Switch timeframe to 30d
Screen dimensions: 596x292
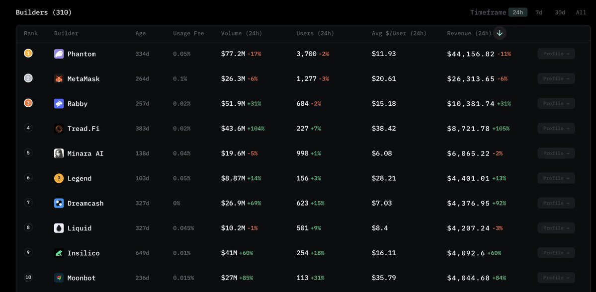(560, 12)
